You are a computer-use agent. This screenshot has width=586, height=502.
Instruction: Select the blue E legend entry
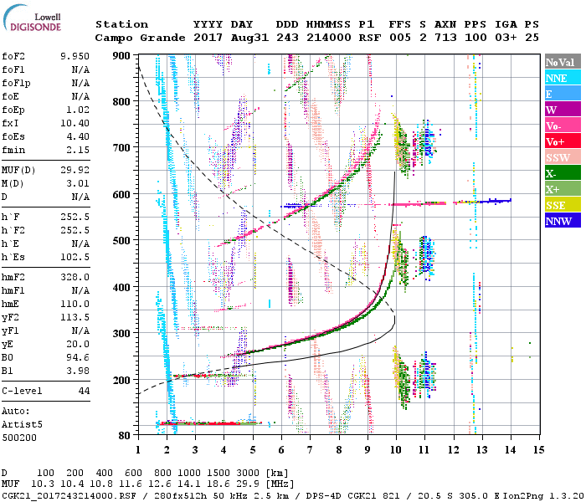(x=559, y=95)
